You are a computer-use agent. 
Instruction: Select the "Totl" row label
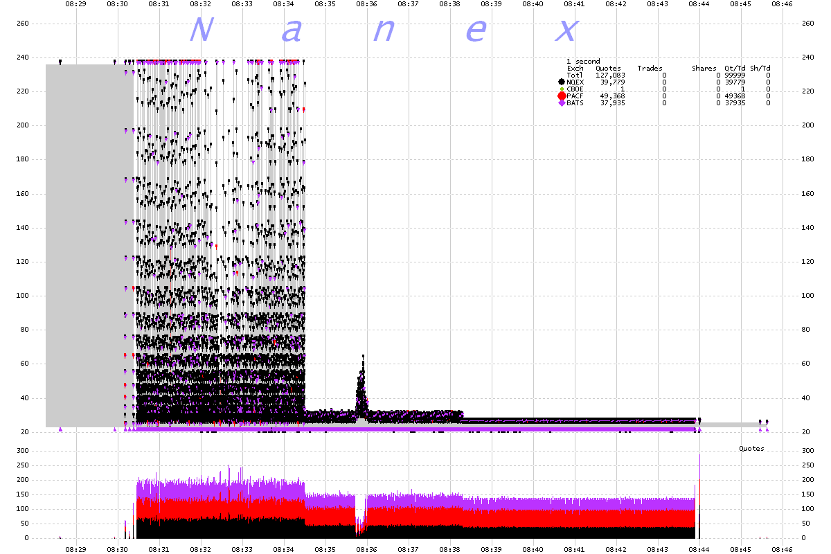[x=575, y=75]
